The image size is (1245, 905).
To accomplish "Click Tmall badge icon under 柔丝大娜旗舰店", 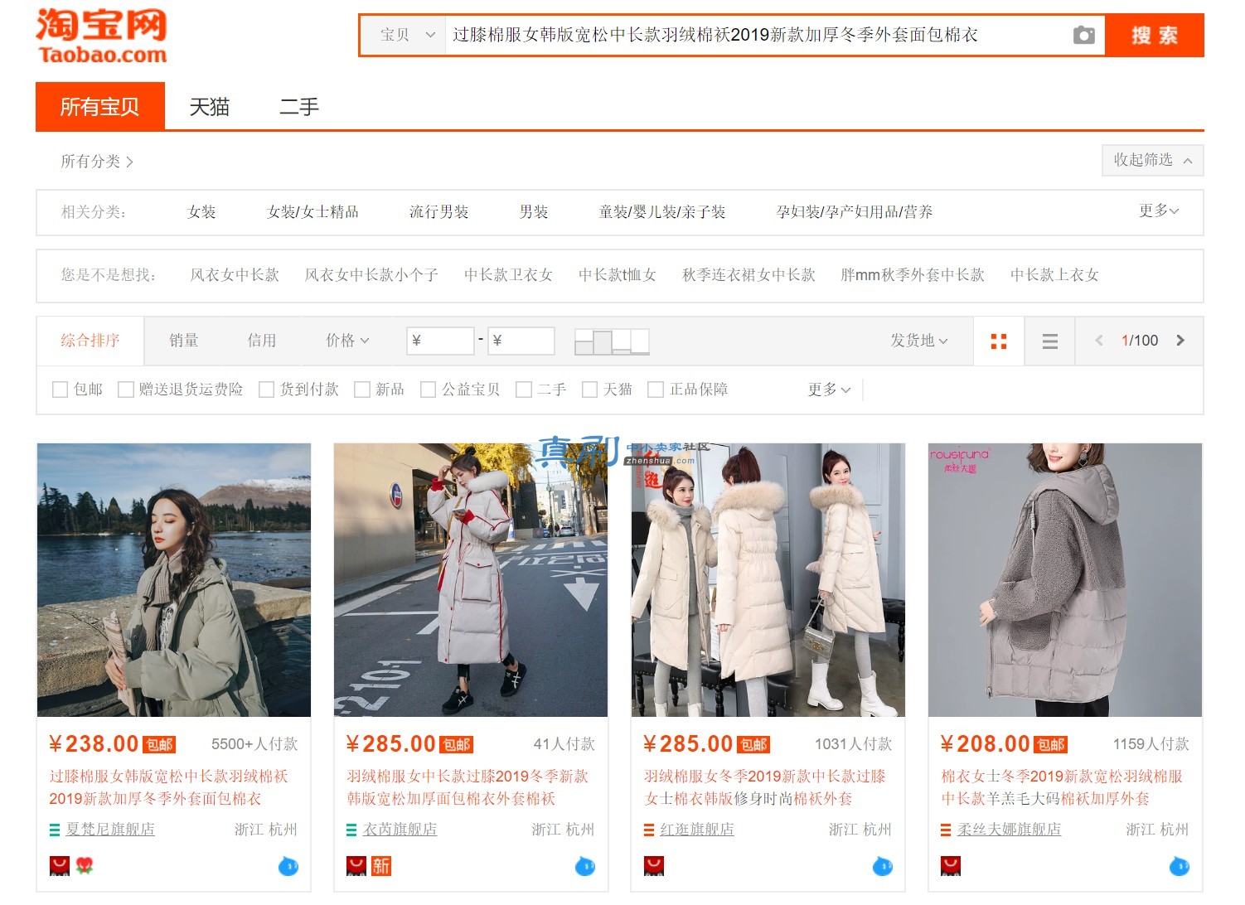I will pyautogui.click(x=951, y=866).
